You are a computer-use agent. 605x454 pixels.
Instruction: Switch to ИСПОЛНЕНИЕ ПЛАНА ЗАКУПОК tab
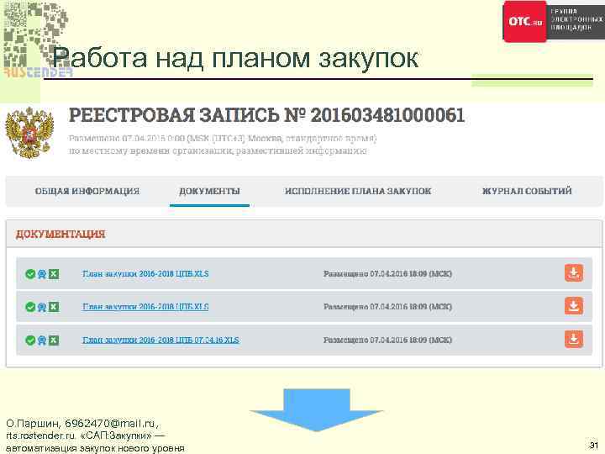(x=358, y=191)
